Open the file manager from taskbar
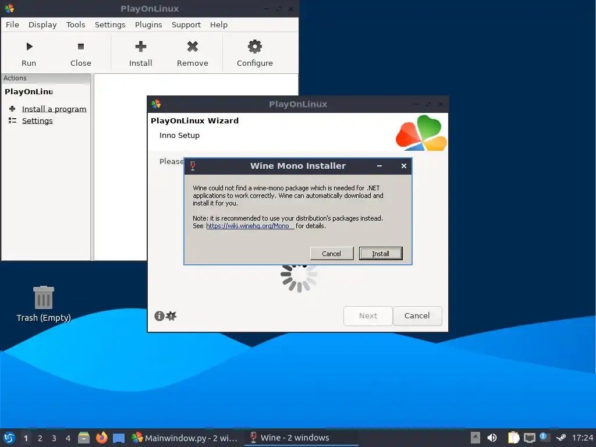The width and height of the screenshot is (596, 447). click(84, 438)
